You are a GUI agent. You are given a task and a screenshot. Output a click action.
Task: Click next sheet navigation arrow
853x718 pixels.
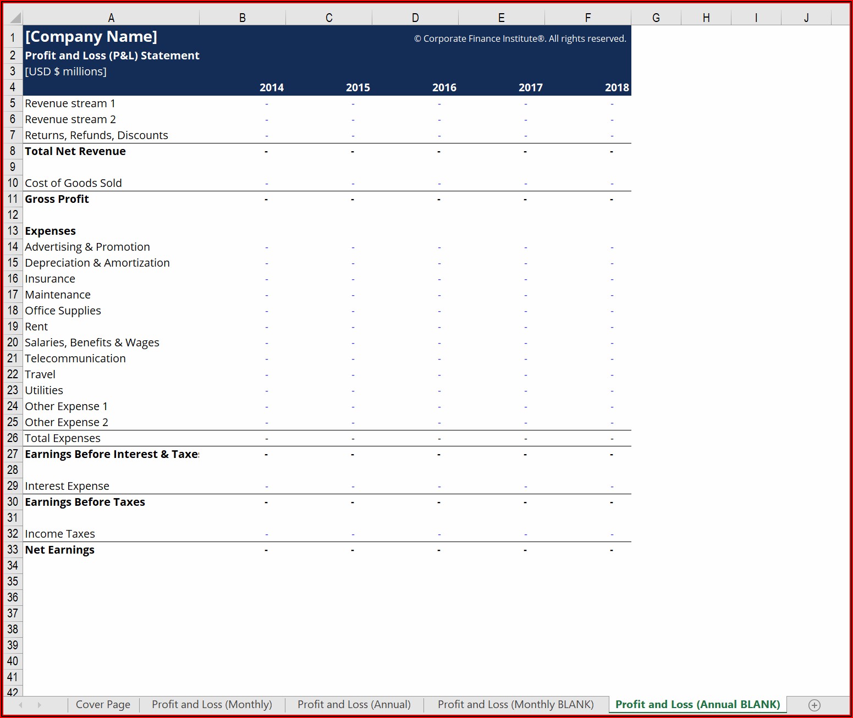point(39,705)
